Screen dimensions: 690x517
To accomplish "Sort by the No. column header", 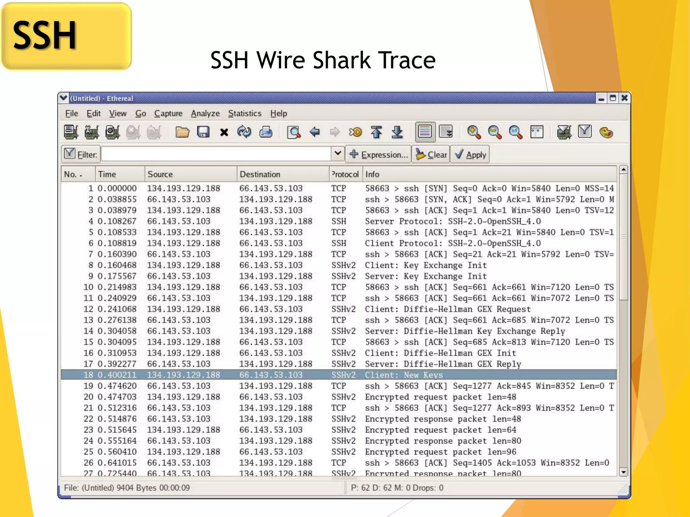I will click(78, 174).
